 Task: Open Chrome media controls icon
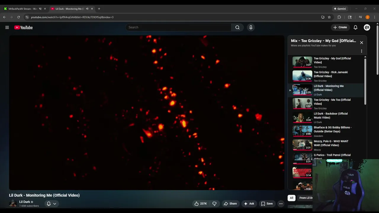[360, 17]
